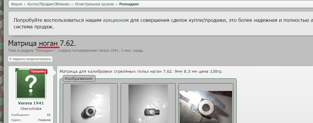Click the Oberschütze user rank title

tap(31, 109)
